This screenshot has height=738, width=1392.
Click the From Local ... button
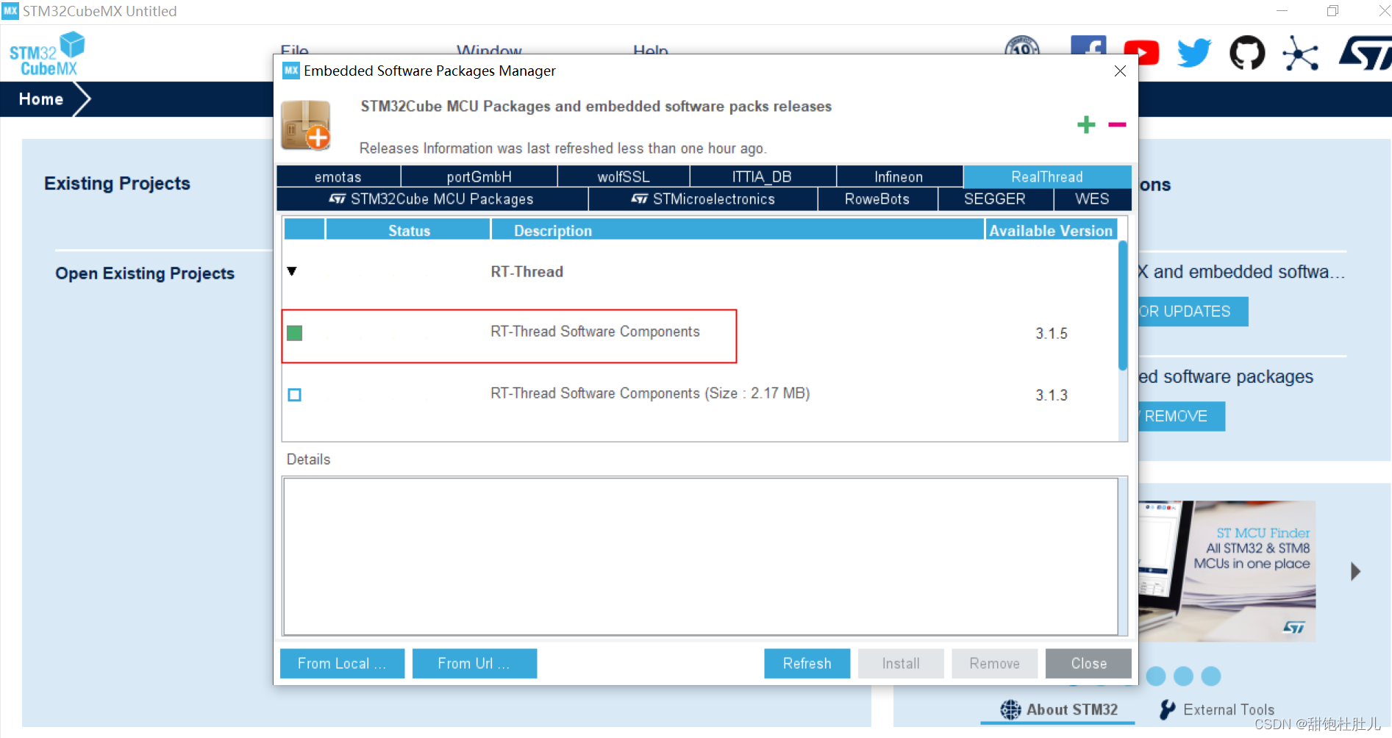(x=342, y=663)
